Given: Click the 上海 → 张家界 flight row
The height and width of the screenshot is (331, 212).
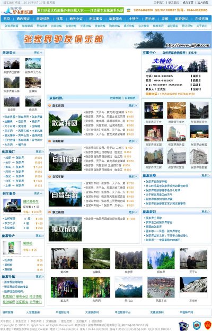Looking at the screenshot, I should (x=23, y=185).
